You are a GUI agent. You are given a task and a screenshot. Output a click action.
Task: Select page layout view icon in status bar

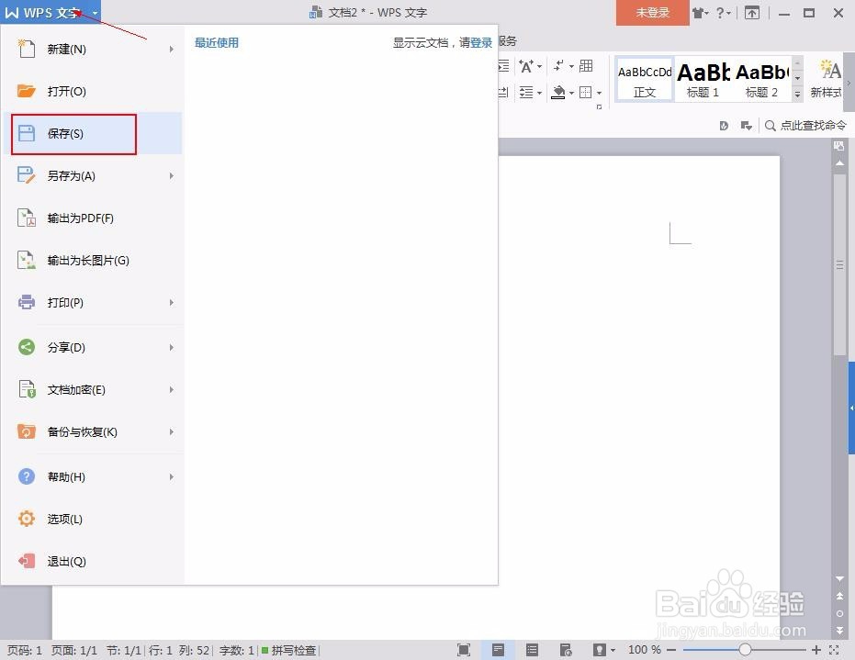click(498, 650)
